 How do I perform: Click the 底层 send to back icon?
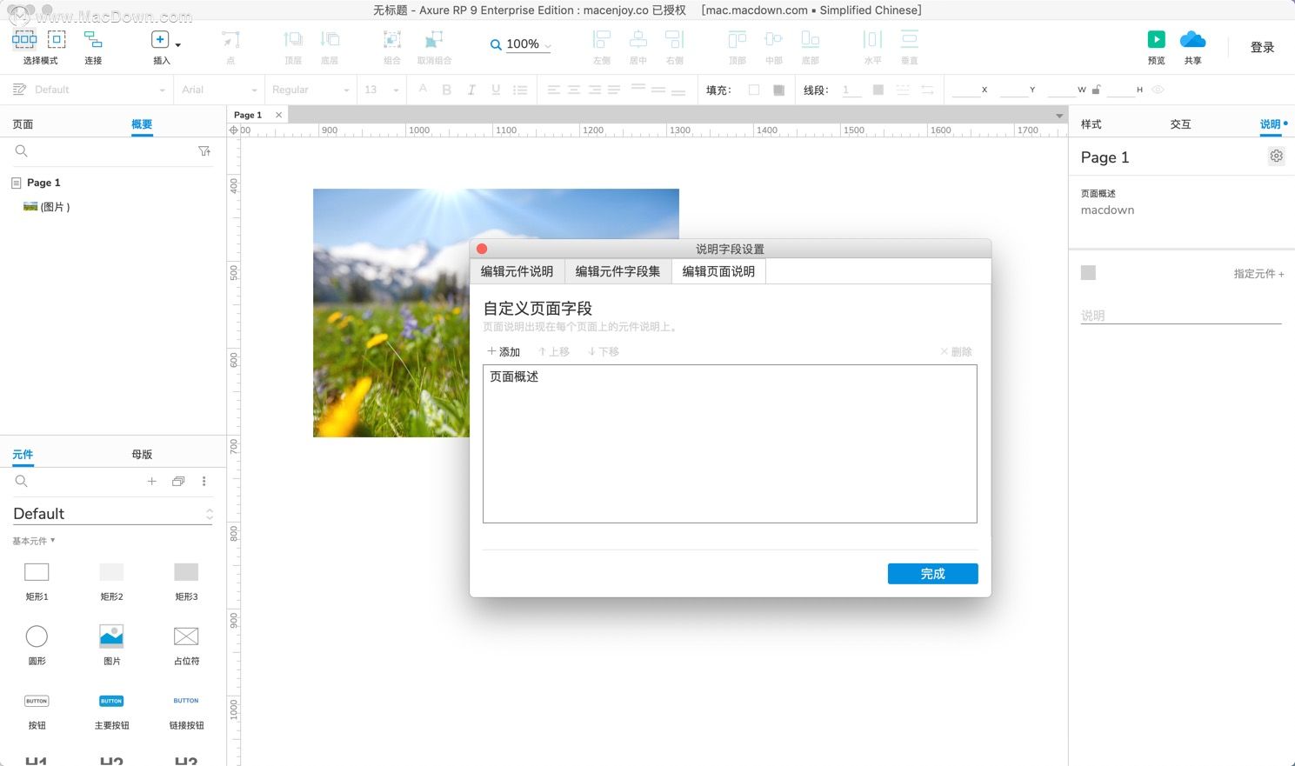(x=330, y=39)
